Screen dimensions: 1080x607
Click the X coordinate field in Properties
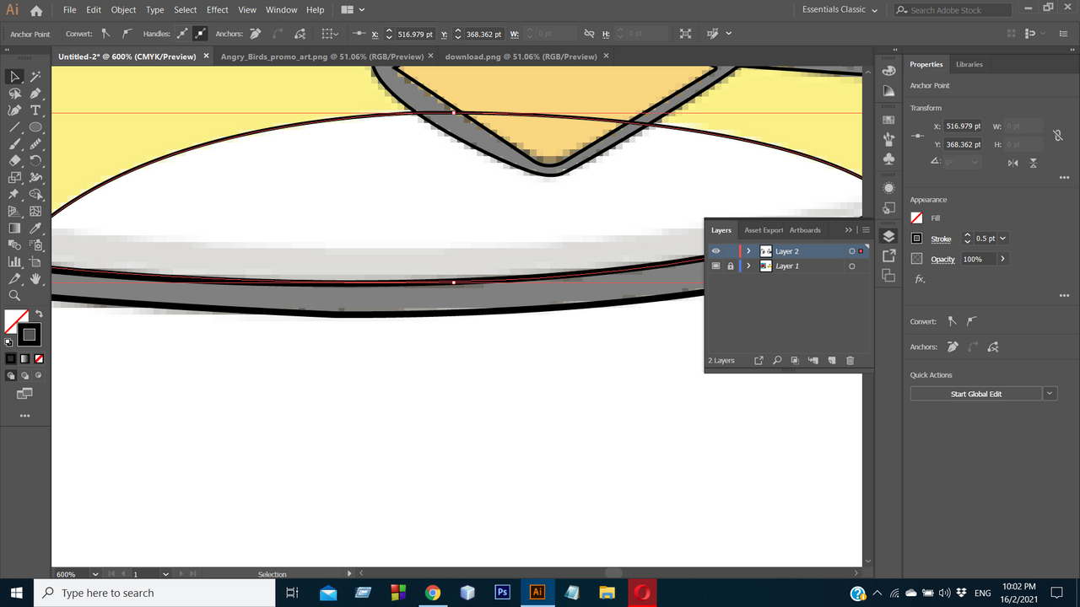(x=963, y=126)
